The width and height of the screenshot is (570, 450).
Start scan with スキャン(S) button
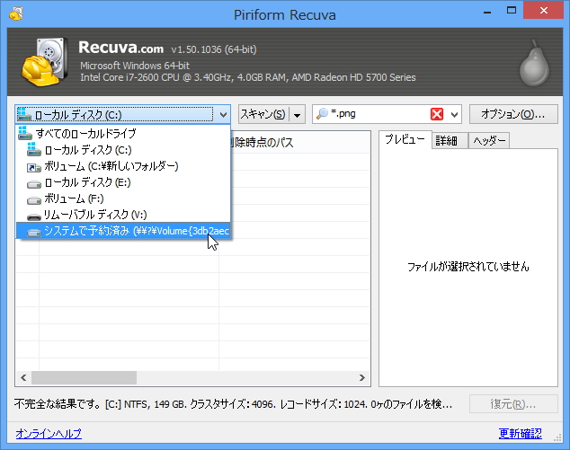[x=263, y=114]
